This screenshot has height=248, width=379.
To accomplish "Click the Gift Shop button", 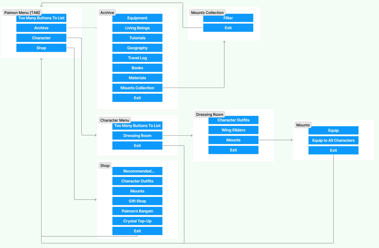I will tap(137, 201).
